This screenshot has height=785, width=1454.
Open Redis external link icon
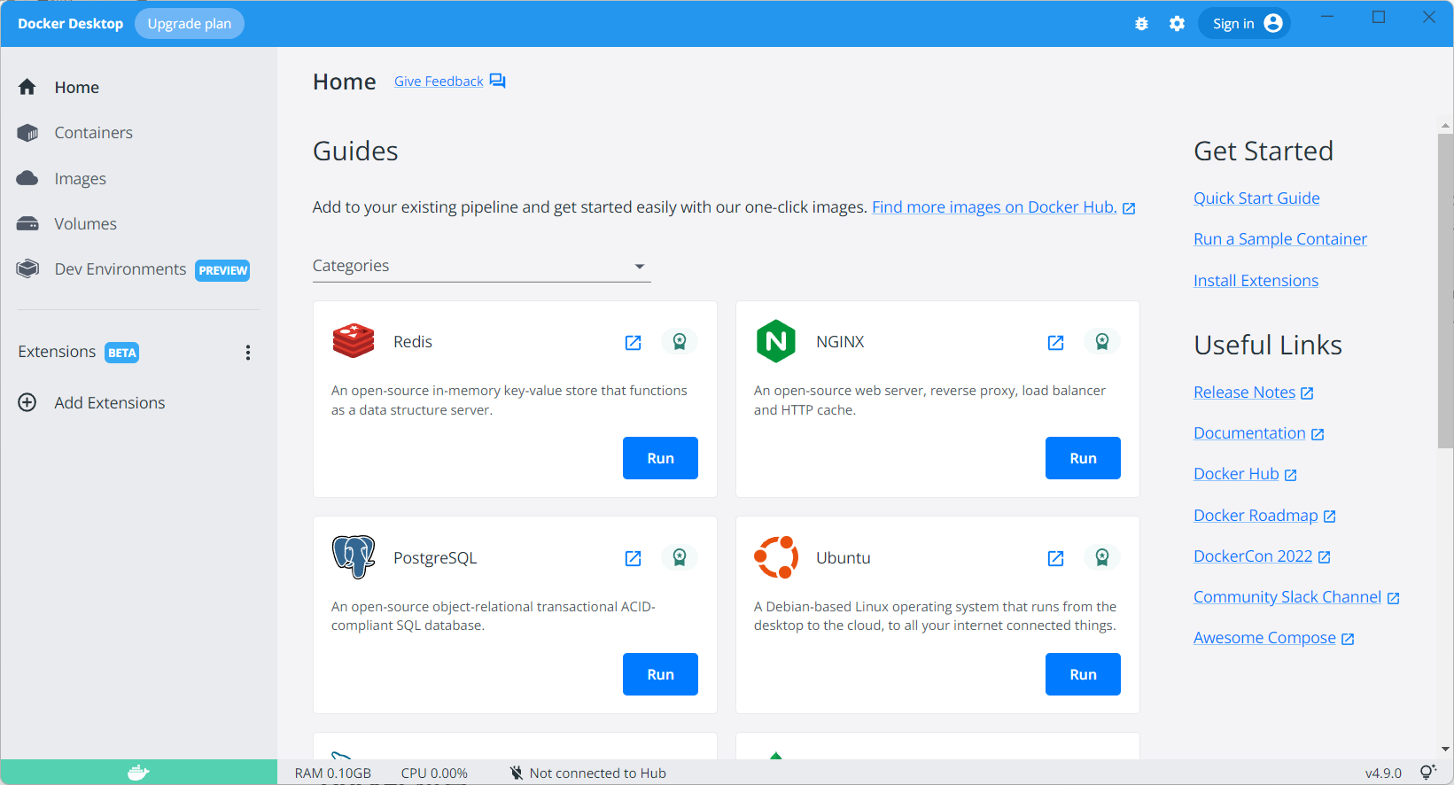click(x=634, y=343)
